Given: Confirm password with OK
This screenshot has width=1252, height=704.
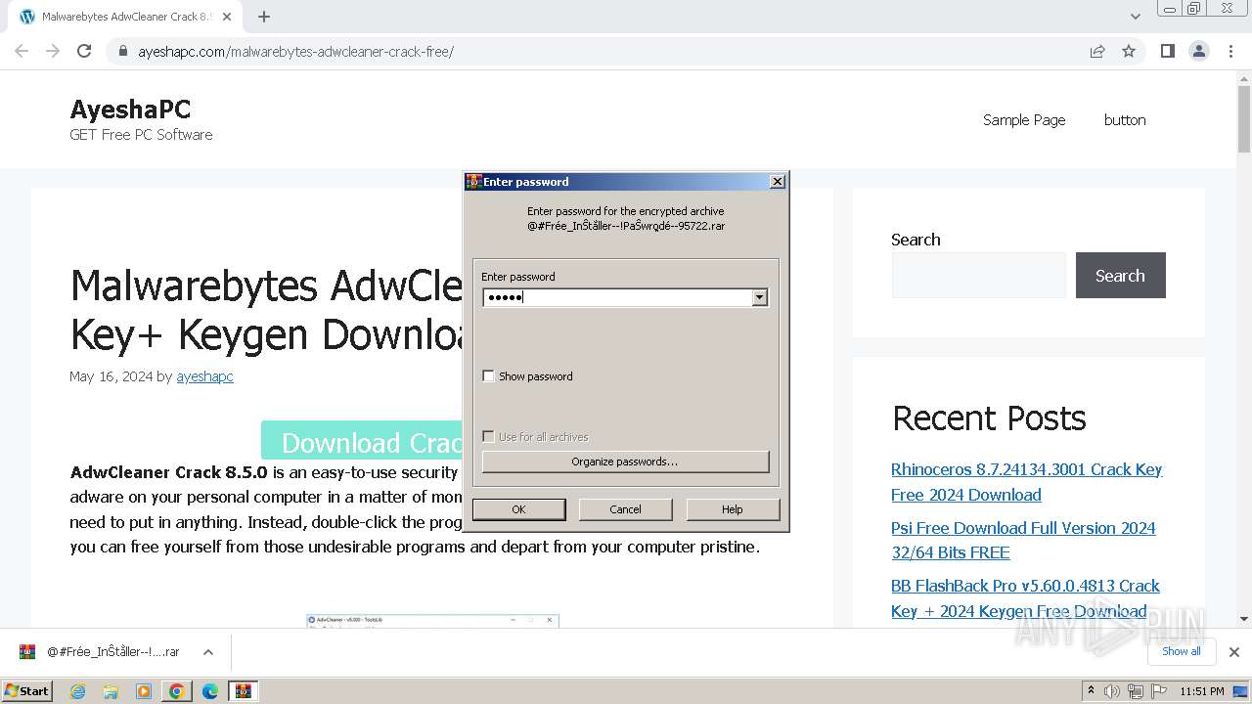Looking at the screenshot, I should [x=518, y=509].
